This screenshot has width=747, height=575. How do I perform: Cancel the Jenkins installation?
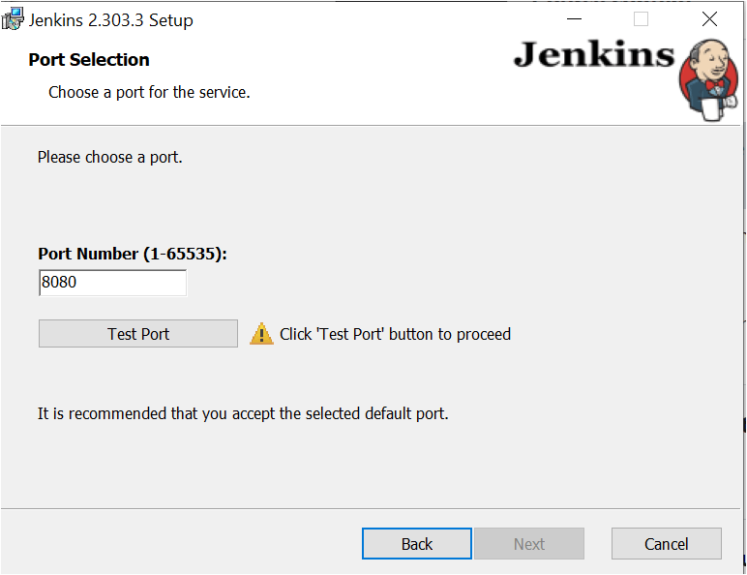point(667,544)
